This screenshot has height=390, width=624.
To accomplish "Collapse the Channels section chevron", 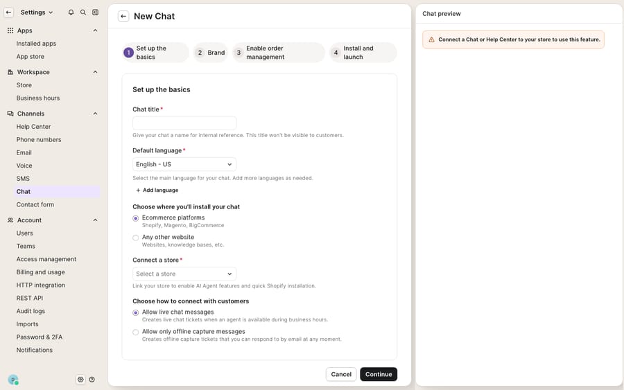I will 95,114.
